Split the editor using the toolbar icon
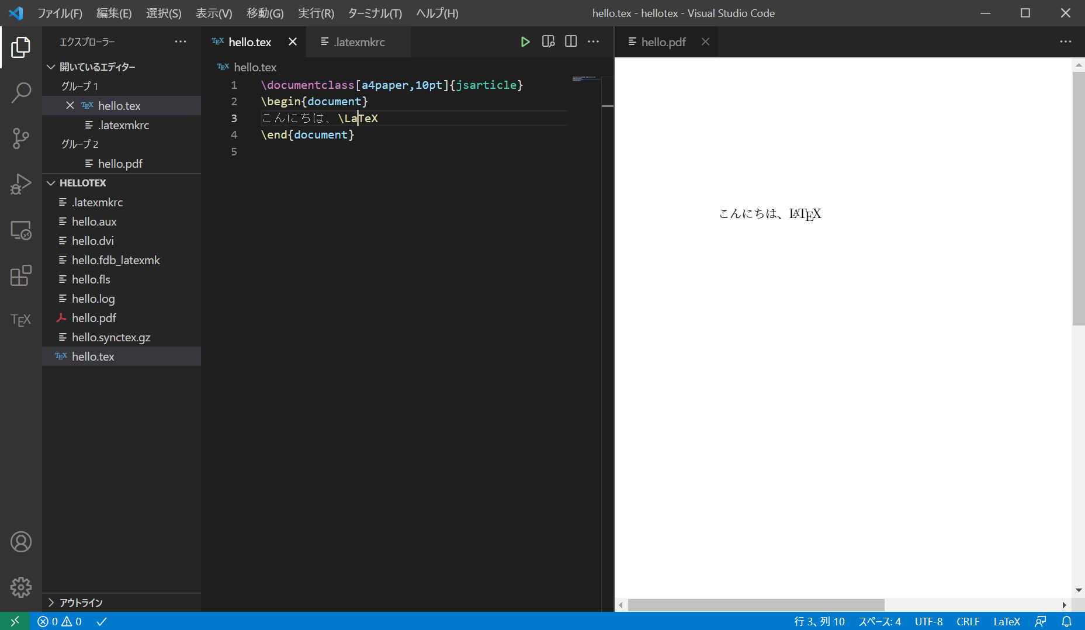 pos(571,41)
